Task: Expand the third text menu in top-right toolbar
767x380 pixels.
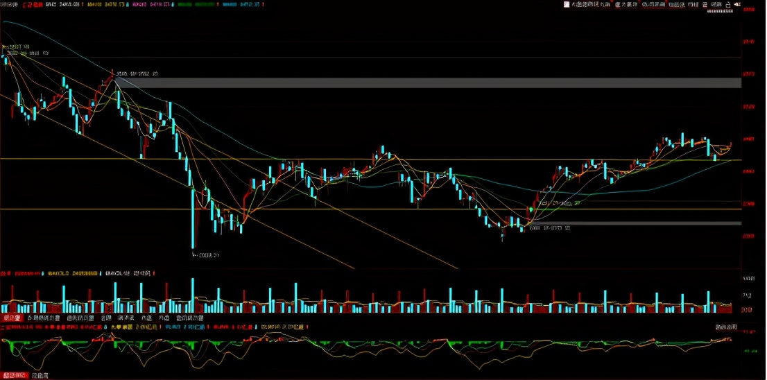Action: pyautogui.click(x=653, y=5)
